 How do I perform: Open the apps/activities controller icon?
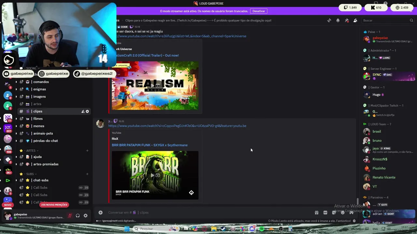[x=352, y=213]
